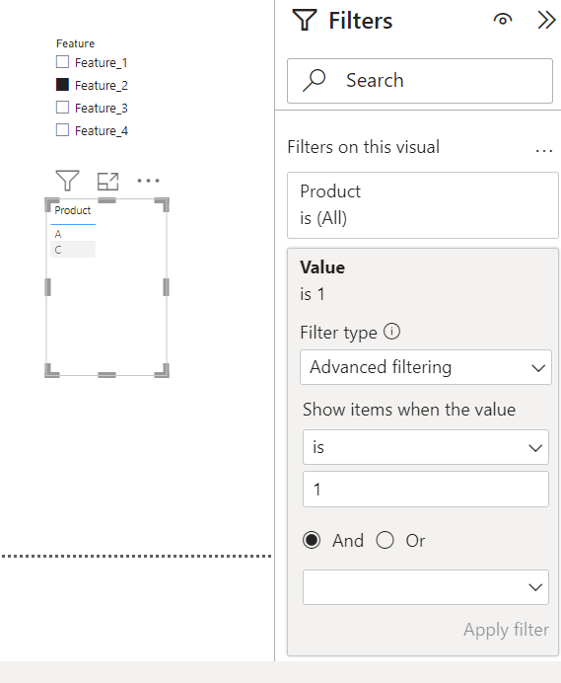Click the Feature_2 label in the slicer
561x683 pixels.
102,85
